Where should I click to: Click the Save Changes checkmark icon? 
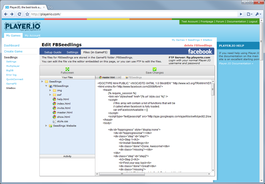coord(154,69)
